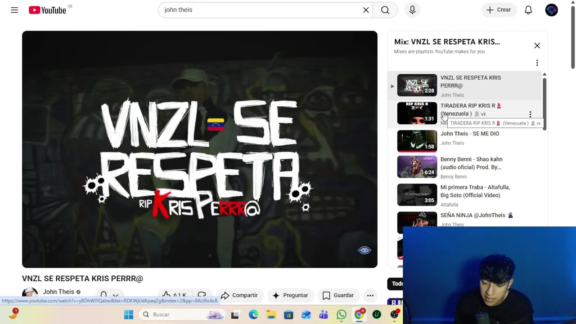Image resolution: width=576 pixels, height=324 pixels.
Task: Open the notifications bell
Action: coord(528,10)
